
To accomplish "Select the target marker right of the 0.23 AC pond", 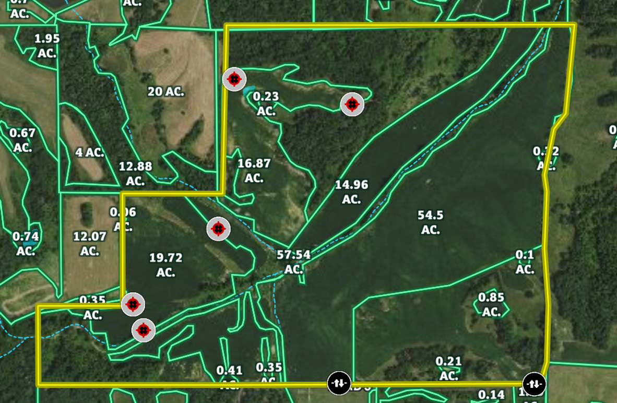I will (352, 104).
